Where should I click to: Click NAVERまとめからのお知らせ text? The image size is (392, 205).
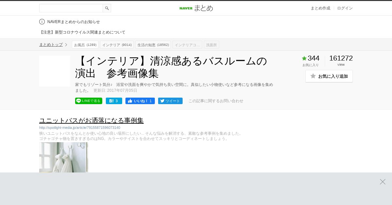(73, 22)
